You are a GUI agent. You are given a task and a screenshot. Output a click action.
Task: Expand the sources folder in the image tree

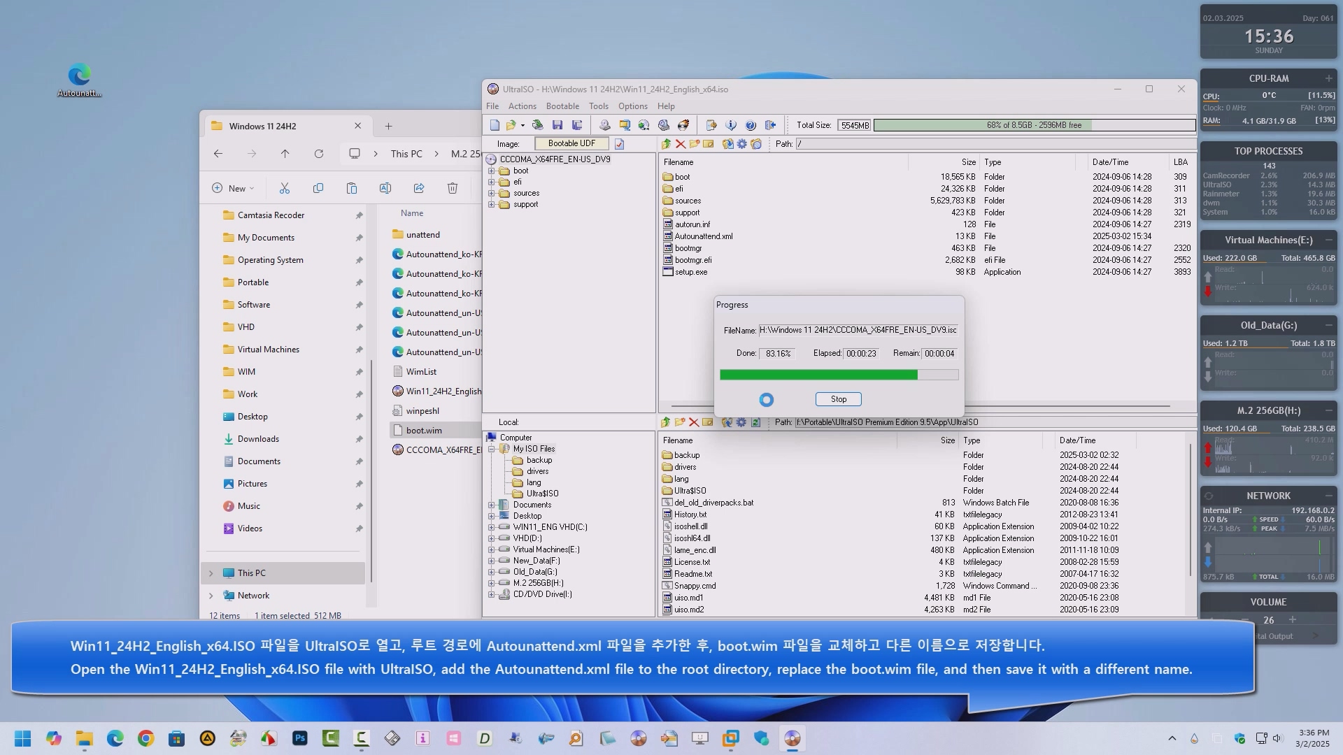[x=491, y=194]
